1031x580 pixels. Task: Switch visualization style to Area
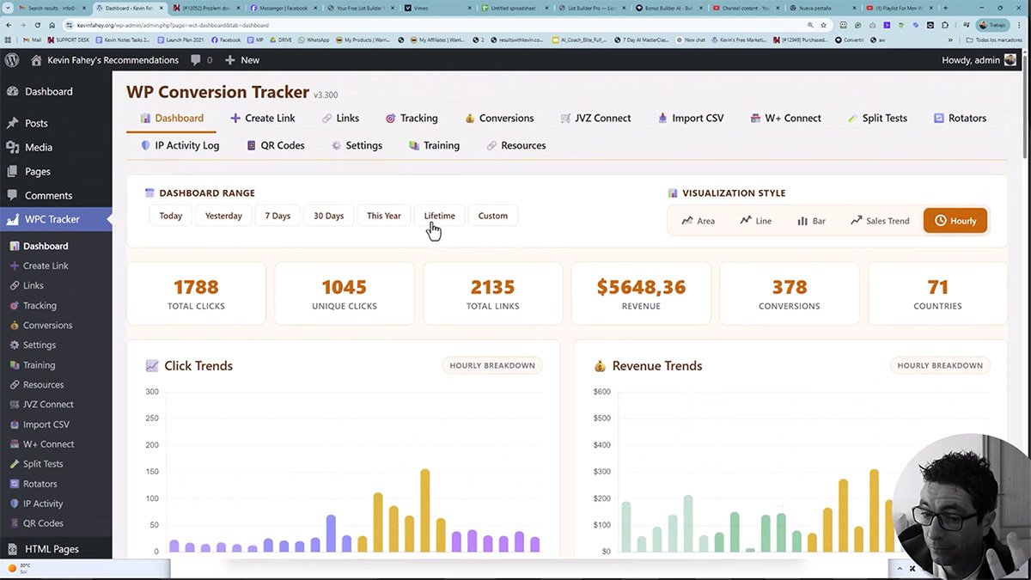click(698, 221)
